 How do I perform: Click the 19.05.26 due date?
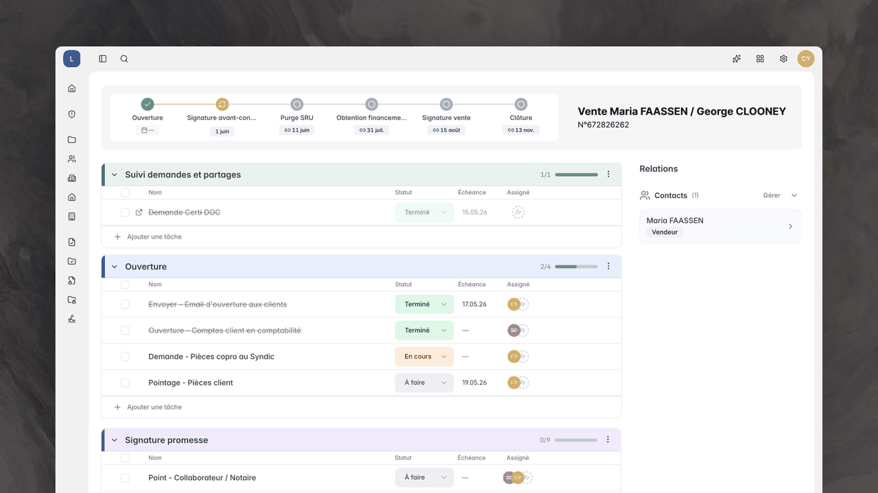click(475, 383)
